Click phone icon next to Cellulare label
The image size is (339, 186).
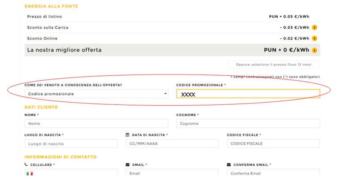click(x=26, y=164)
